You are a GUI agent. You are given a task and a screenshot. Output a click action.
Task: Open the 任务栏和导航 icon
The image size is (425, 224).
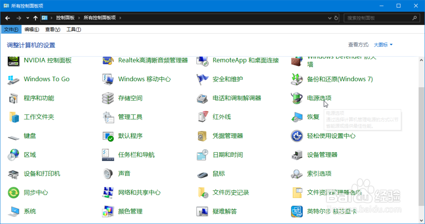coord(108,155)
